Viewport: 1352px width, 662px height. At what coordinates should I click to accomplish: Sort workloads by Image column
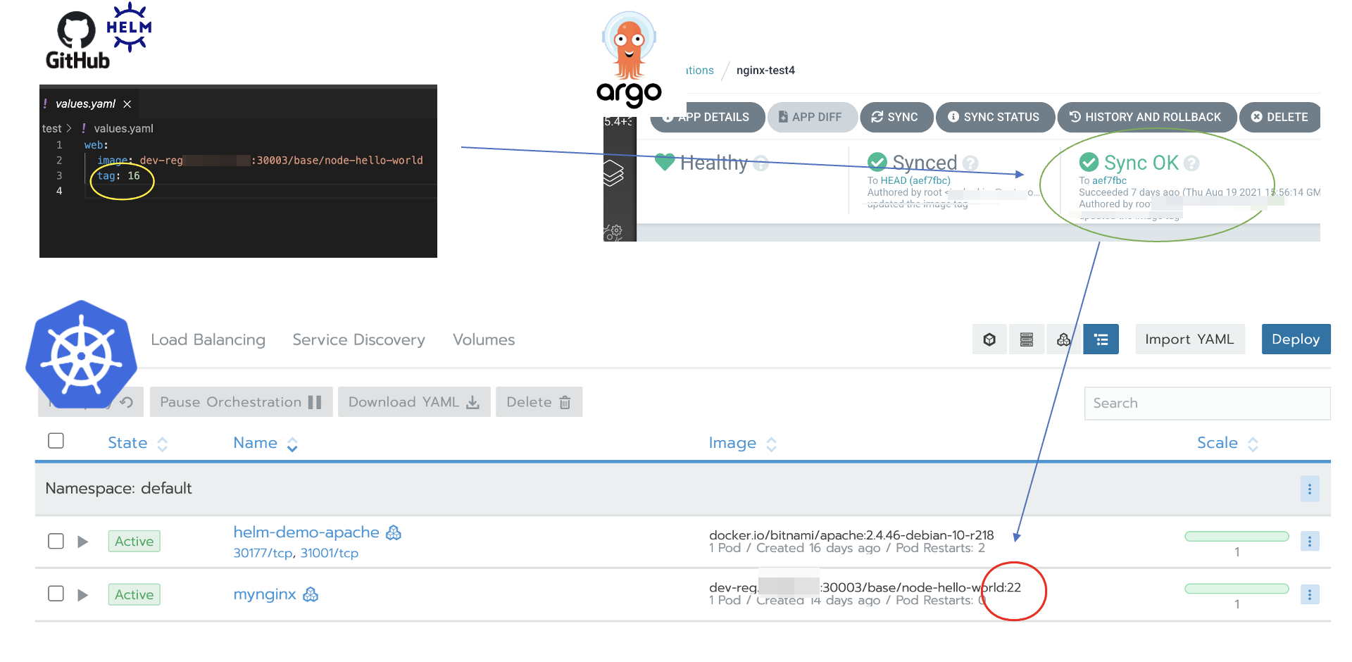coord(743,443)
